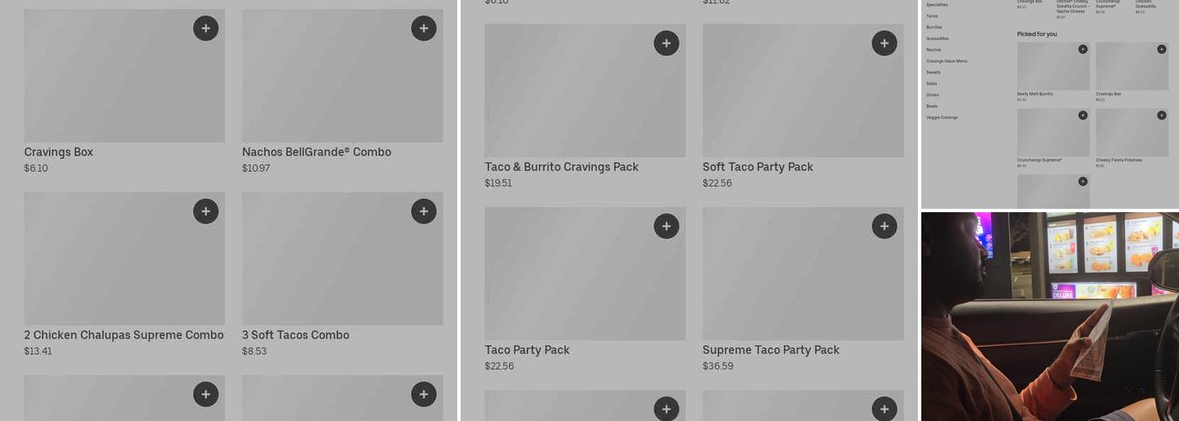Add Crunchwrap Supreme from Picked for you
This screenshot has width=1179, height=421.
pyautogui.click(x=1083, y=115)
